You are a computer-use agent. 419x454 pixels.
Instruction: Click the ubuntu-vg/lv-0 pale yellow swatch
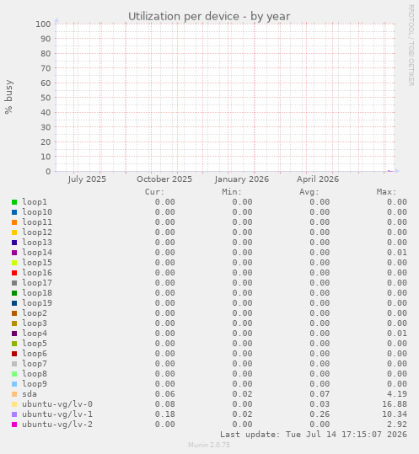pyautogui.click(x=14, y=404)
